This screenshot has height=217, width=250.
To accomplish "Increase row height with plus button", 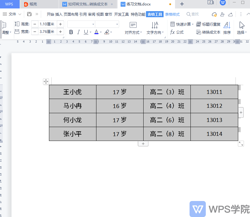I will [60, 24].
